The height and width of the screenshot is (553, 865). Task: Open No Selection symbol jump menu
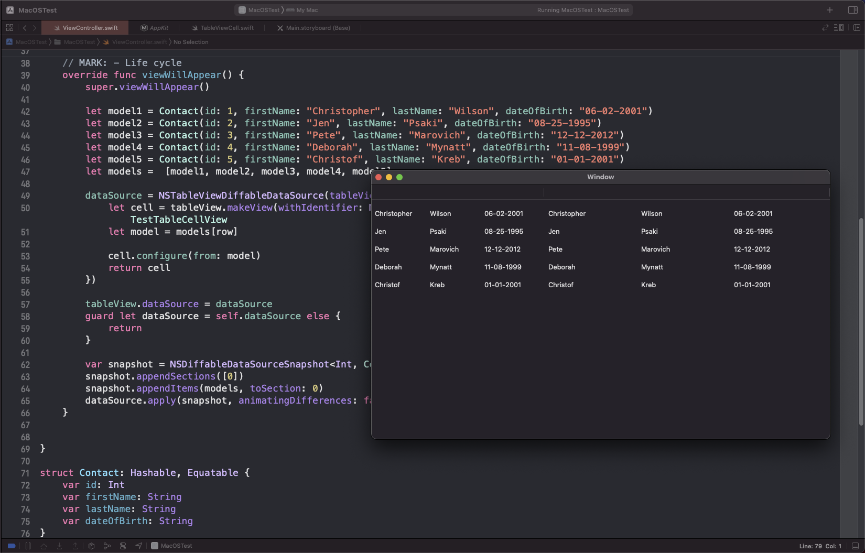tap(191, 42)
